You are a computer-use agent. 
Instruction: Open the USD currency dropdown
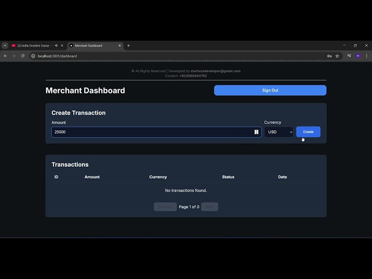(x=279, y=132)
